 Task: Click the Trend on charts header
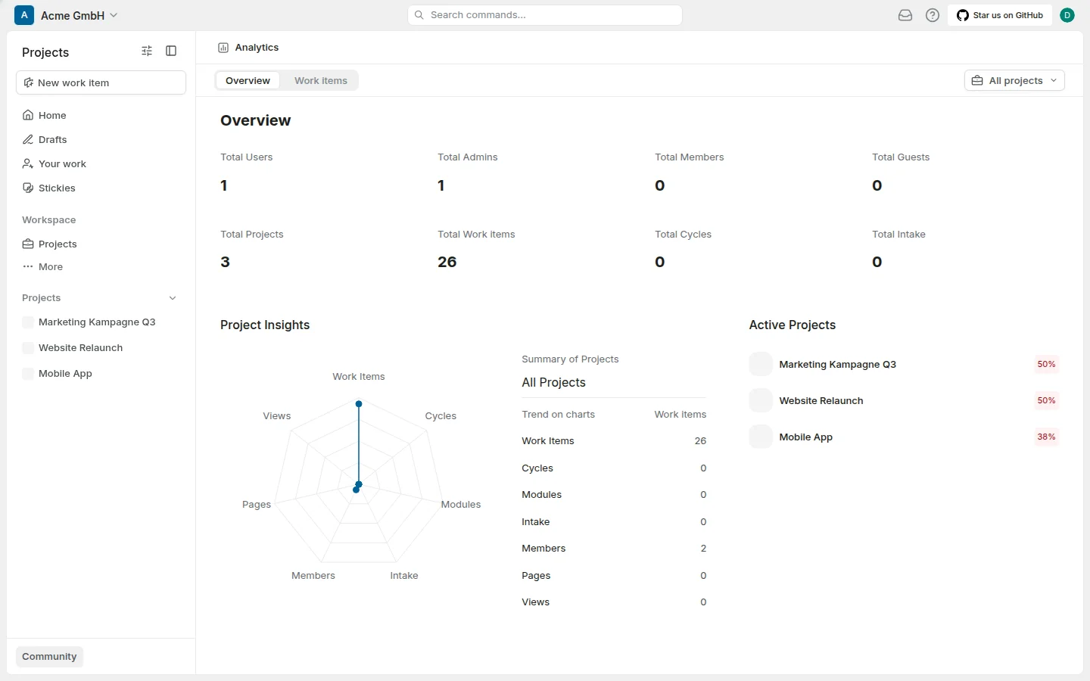pos(558,415)
